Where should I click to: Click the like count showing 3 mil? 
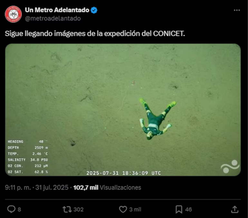pos(135,209)
